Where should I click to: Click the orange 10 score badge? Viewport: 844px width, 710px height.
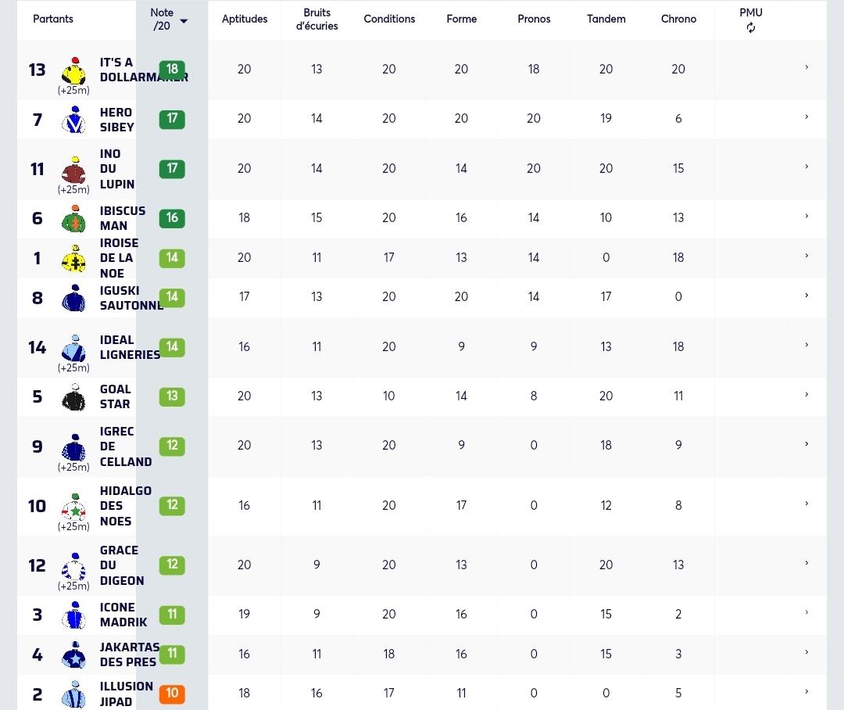click(x=172, y=694)
